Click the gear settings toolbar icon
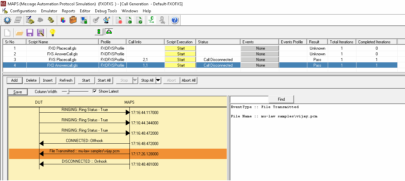 tap(7, 20)
